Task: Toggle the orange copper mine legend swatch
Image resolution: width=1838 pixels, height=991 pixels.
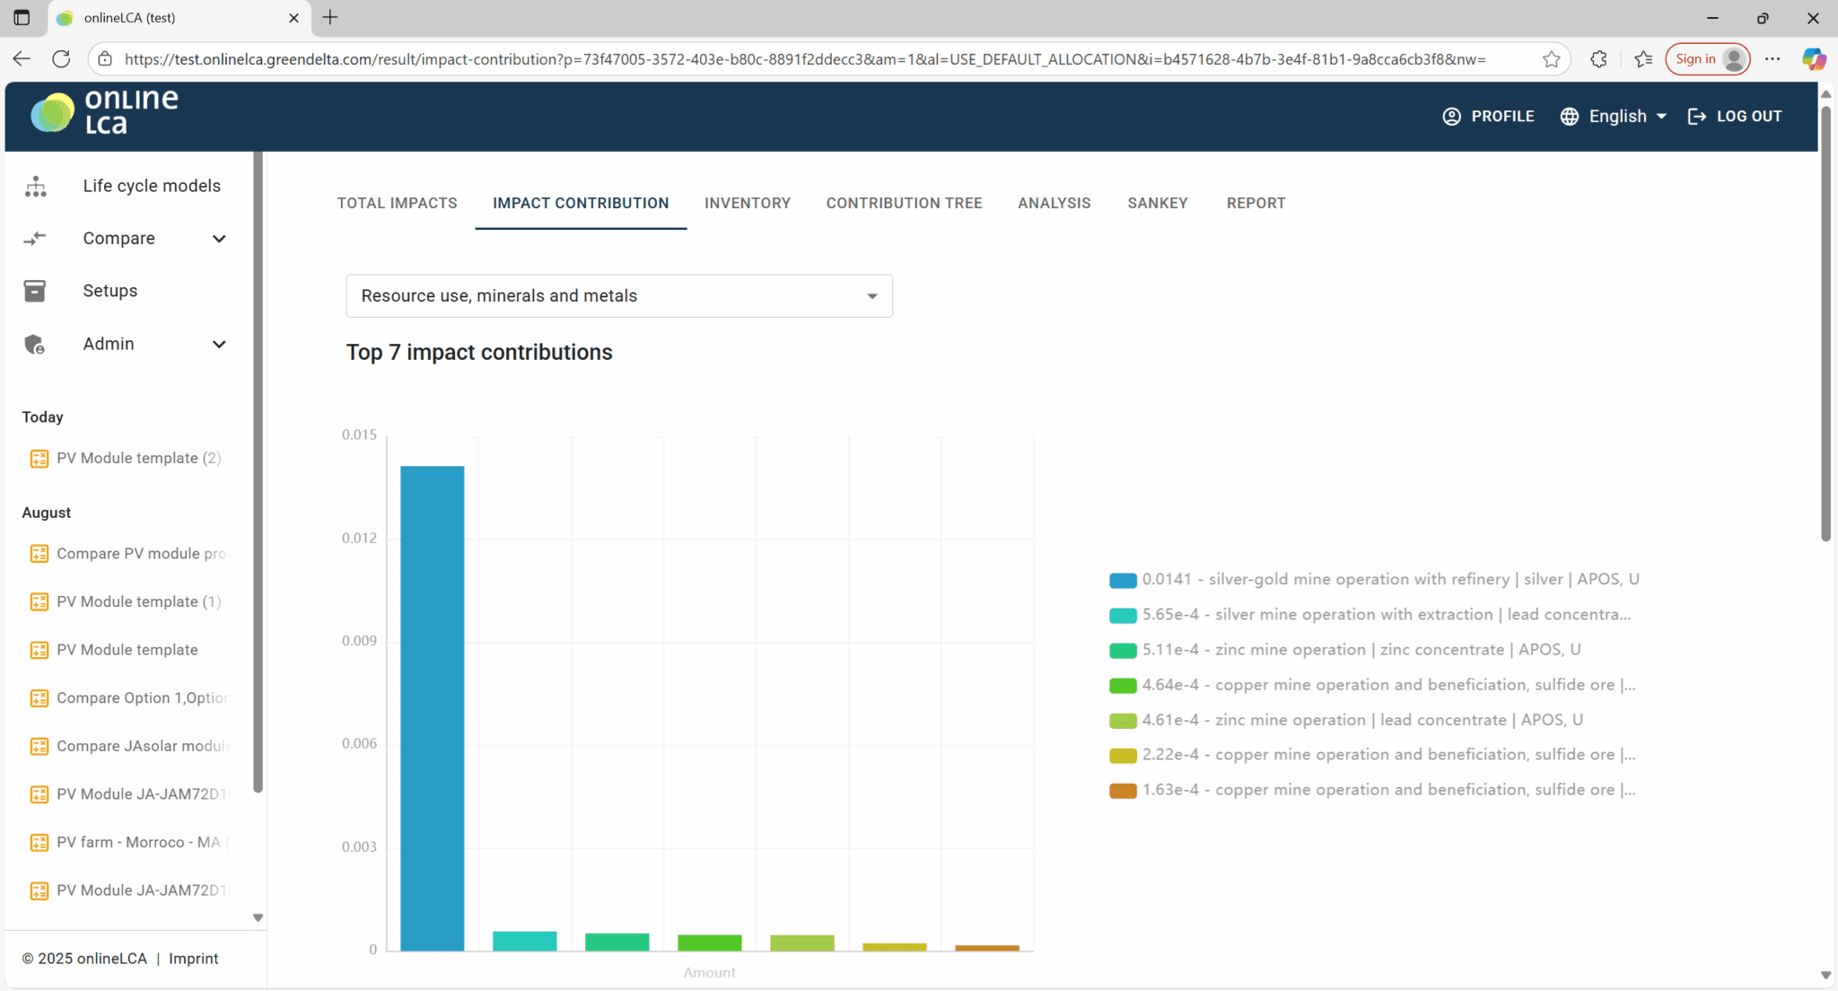Action: click(x=1122, y=791)
